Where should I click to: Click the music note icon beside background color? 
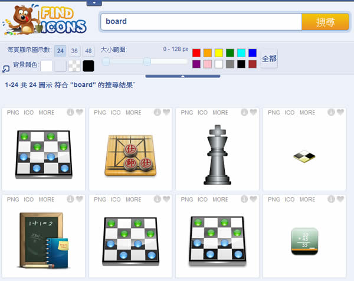click(x=6, y=69)
